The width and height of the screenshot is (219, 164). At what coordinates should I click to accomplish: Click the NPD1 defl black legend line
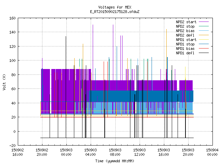(204, 53)
